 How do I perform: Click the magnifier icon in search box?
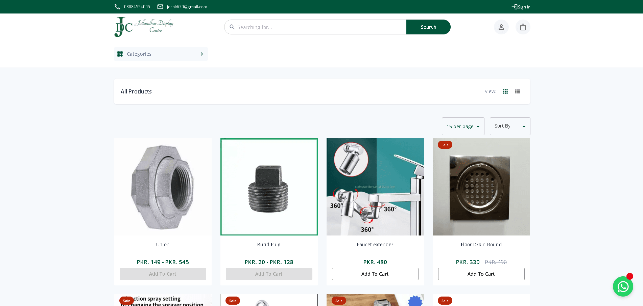[x=232, y=27]
